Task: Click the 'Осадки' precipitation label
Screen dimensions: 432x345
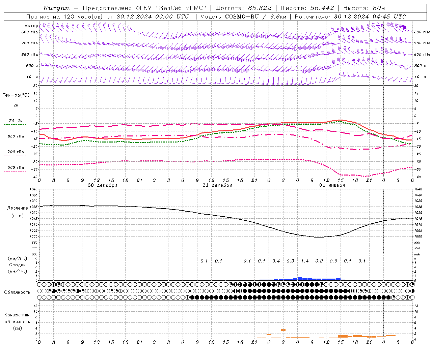Action: [18, 265]
